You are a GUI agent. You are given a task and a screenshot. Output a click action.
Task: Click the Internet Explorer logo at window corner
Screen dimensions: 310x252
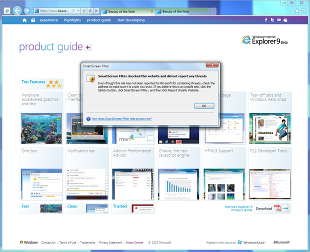[x=7, y=10]
